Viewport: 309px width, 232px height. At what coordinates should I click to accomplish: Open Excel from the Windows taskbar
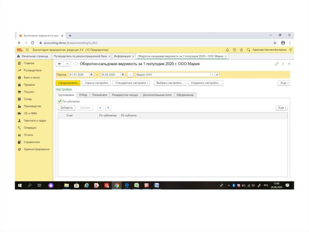pyautogui.click(x=136, y=185)
